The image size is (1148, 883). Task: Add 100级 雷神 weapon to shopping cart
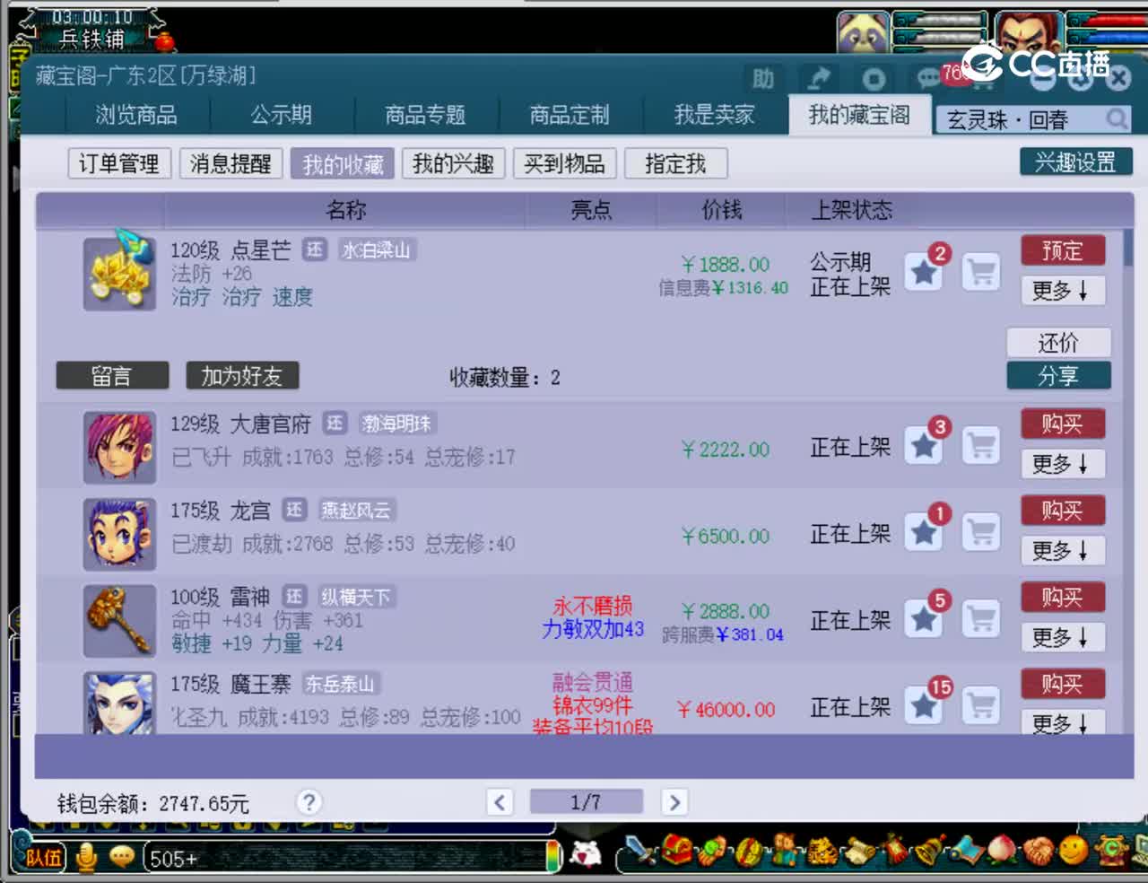click(981, 618)
